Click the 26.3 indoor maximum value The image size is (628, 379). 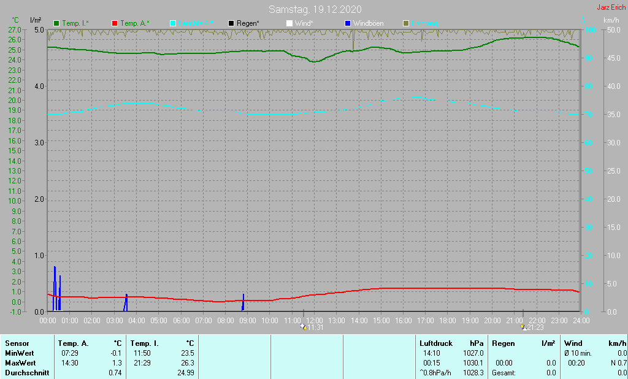(x=188, y=363)
